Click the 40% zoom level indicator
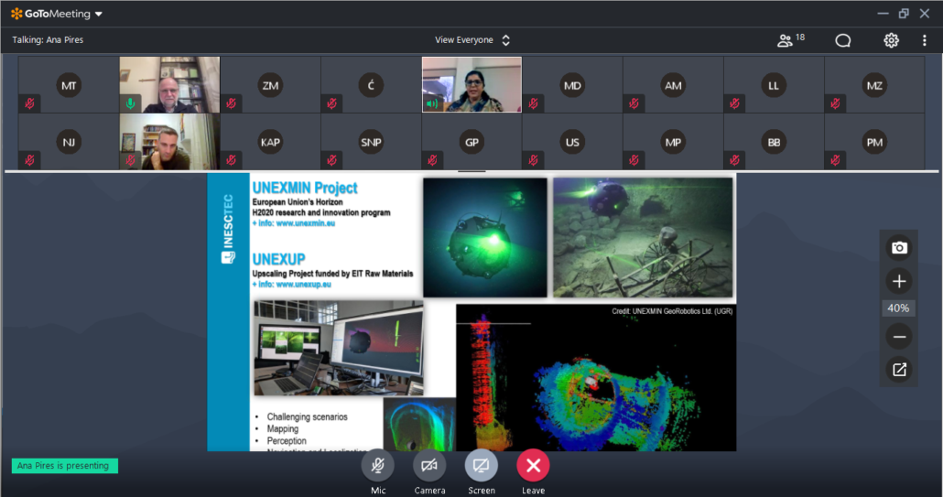 point(898,308)
